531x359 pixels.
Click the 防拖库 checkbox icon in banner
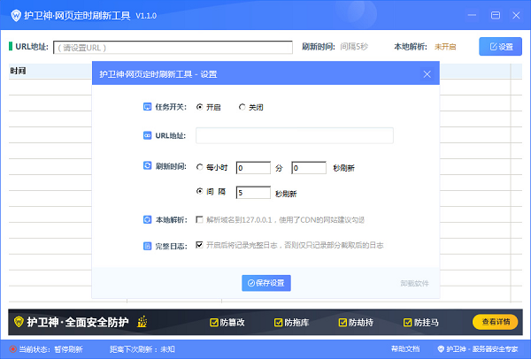pos(278,323)
